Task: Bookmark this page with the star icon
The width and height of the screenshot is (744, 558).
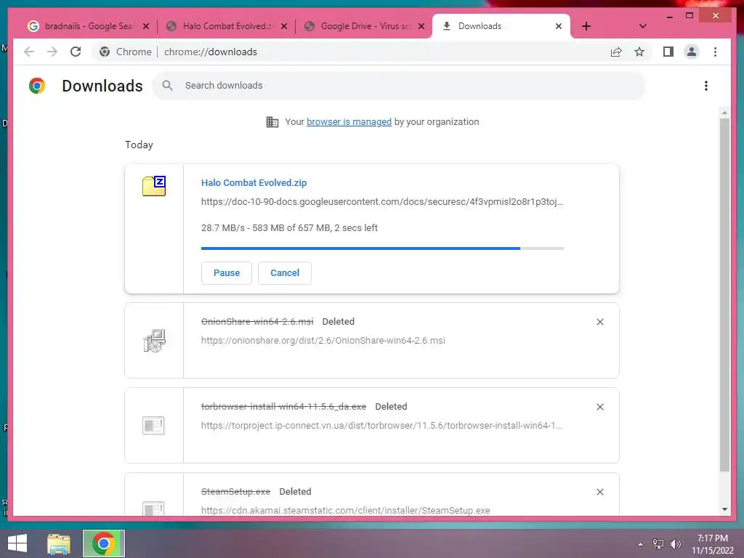Action: click(639, 52)
